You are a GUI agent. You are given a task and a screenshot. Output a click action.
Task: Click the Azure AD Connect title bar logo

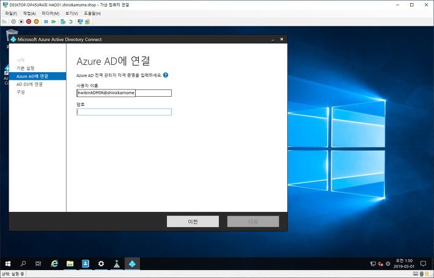pos(13,39)
